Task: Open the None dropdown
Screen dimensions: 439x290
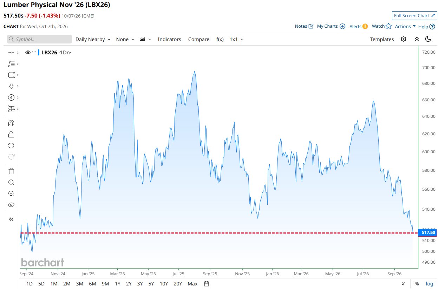Action: tap(125, 39)
